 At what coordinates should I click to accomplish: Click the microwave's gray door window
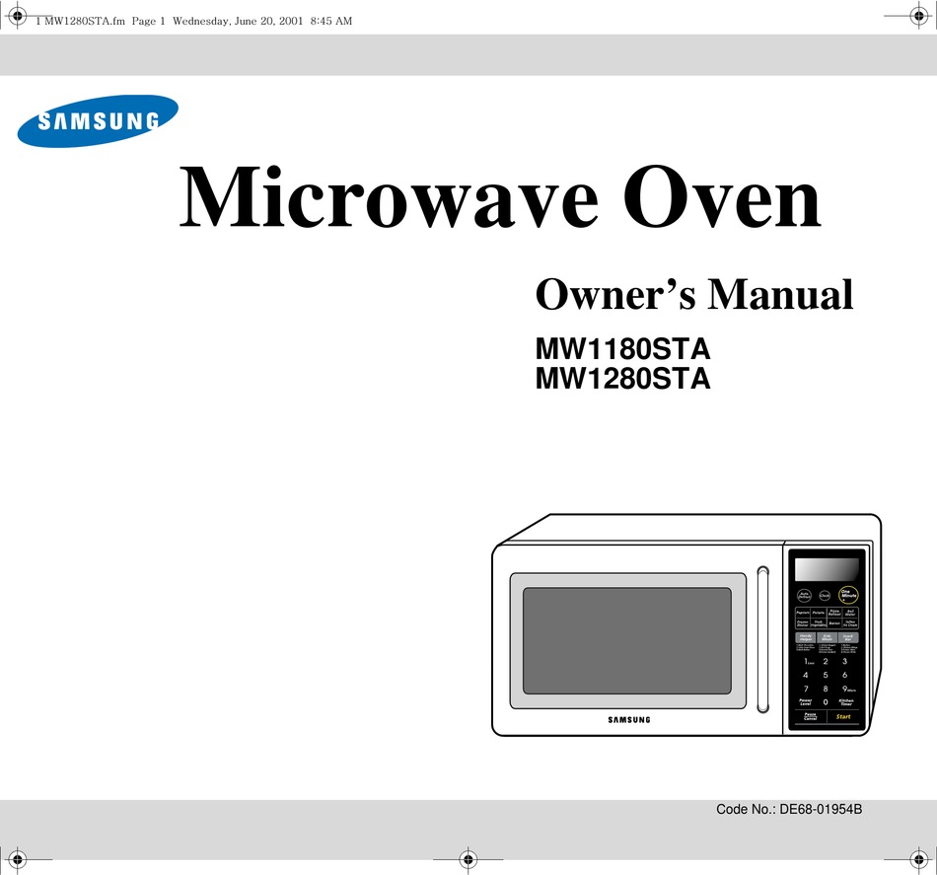[x=627, y=640]
